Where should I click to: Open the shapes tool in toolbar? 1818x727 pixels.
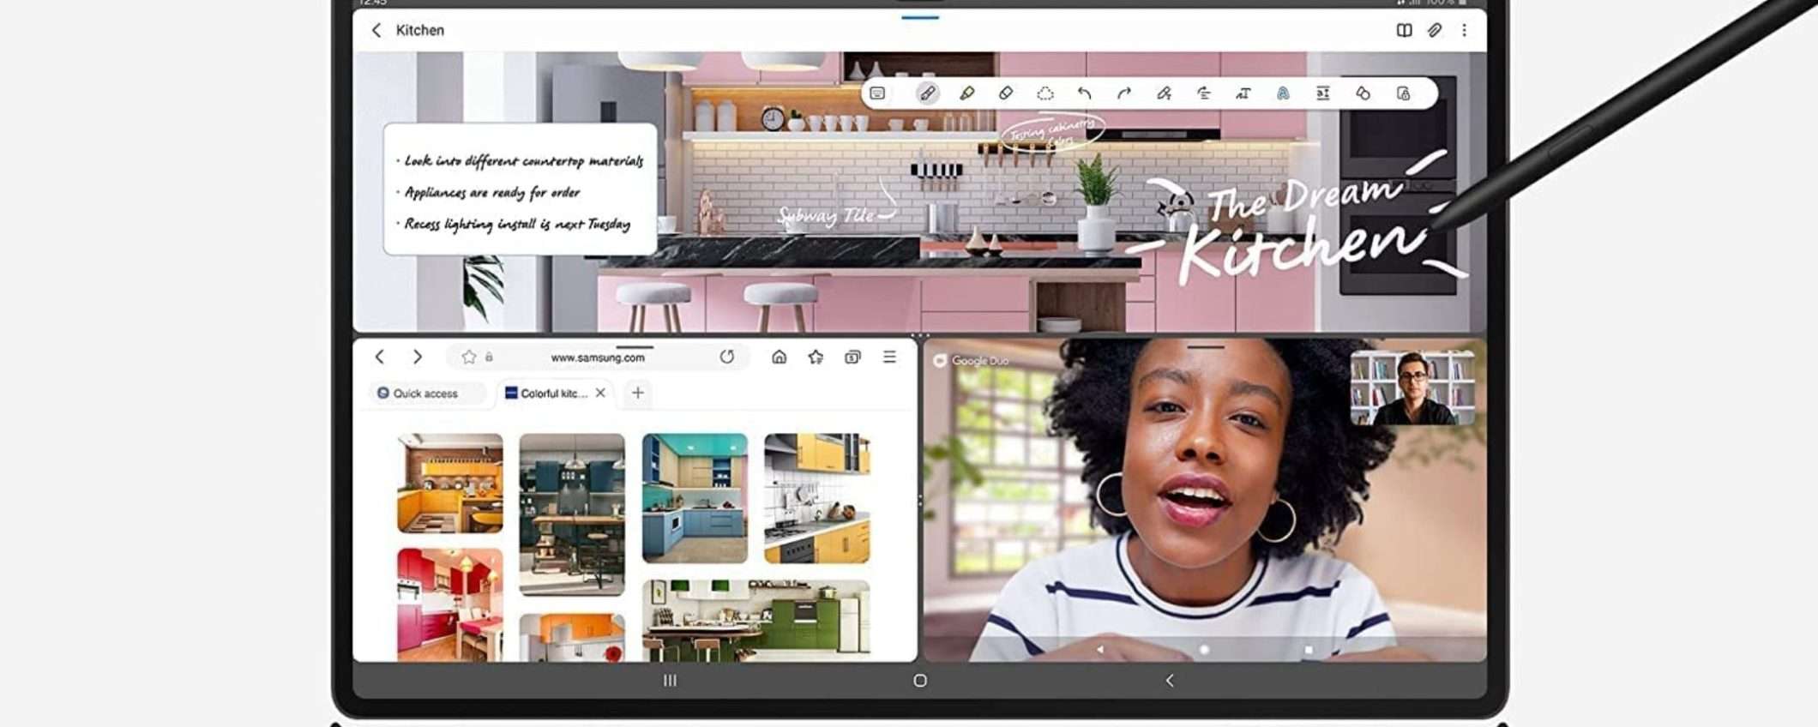coord(1363,93)
